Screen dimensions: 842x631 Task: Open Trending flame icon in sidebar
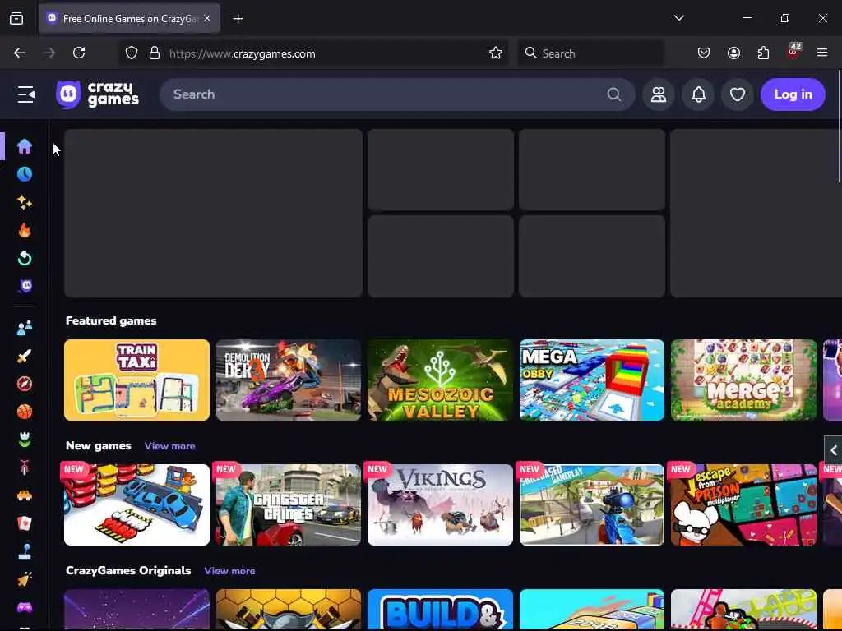(x=24, y=230)
